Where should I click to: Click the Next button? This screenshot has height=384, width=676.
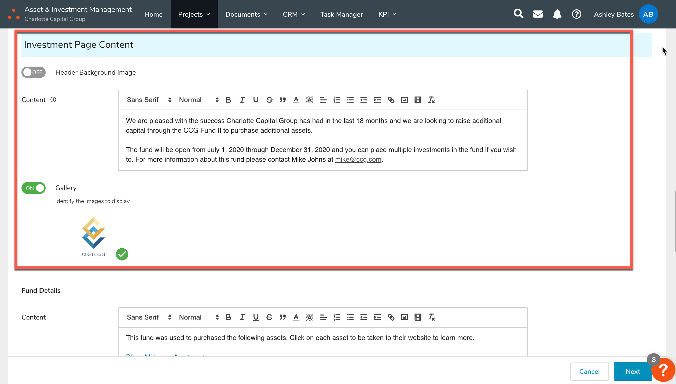tap(633, 371)
